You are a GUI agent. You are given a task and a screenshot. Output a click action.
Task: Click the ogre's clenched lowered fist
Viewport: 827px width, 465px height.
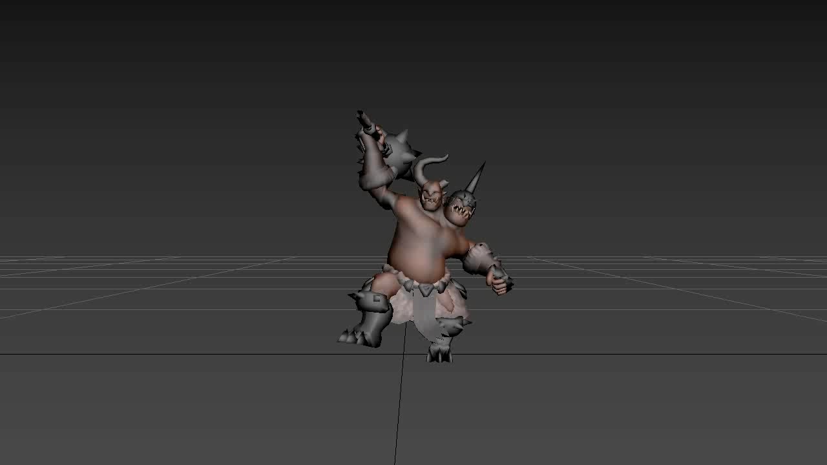pyautogui.click(x=499, y=281)
